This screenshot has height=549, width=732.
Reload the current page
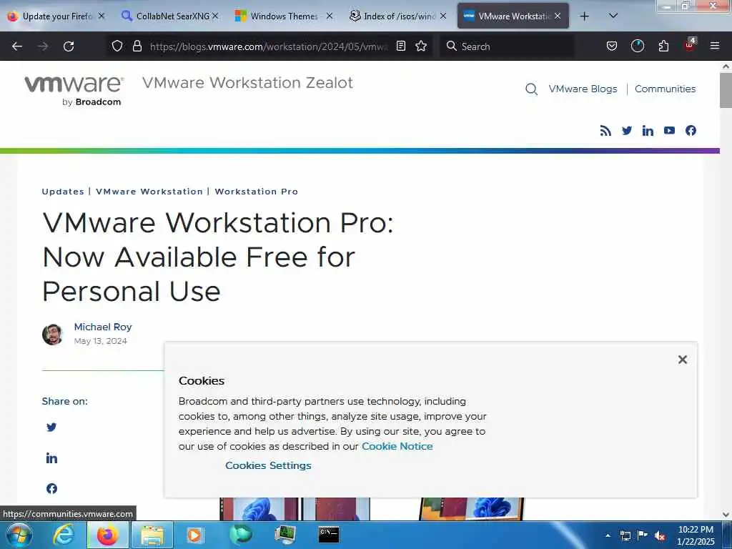(69, 46)
